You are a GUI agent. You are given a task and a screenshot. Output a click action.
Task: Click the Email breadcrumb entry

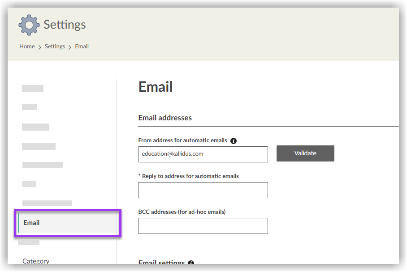click(82, 46)
